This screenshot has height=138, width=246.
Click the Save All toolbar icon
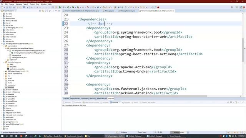click(x=10, y=7)
